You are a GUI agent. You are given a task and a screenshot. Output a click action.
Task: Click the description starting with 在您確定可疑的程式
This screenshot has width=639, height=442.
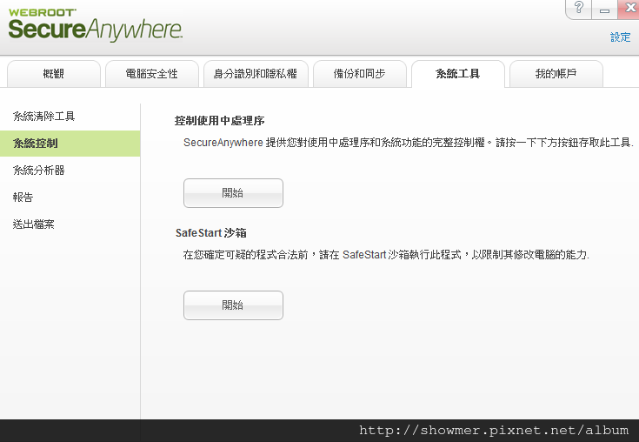386,255
